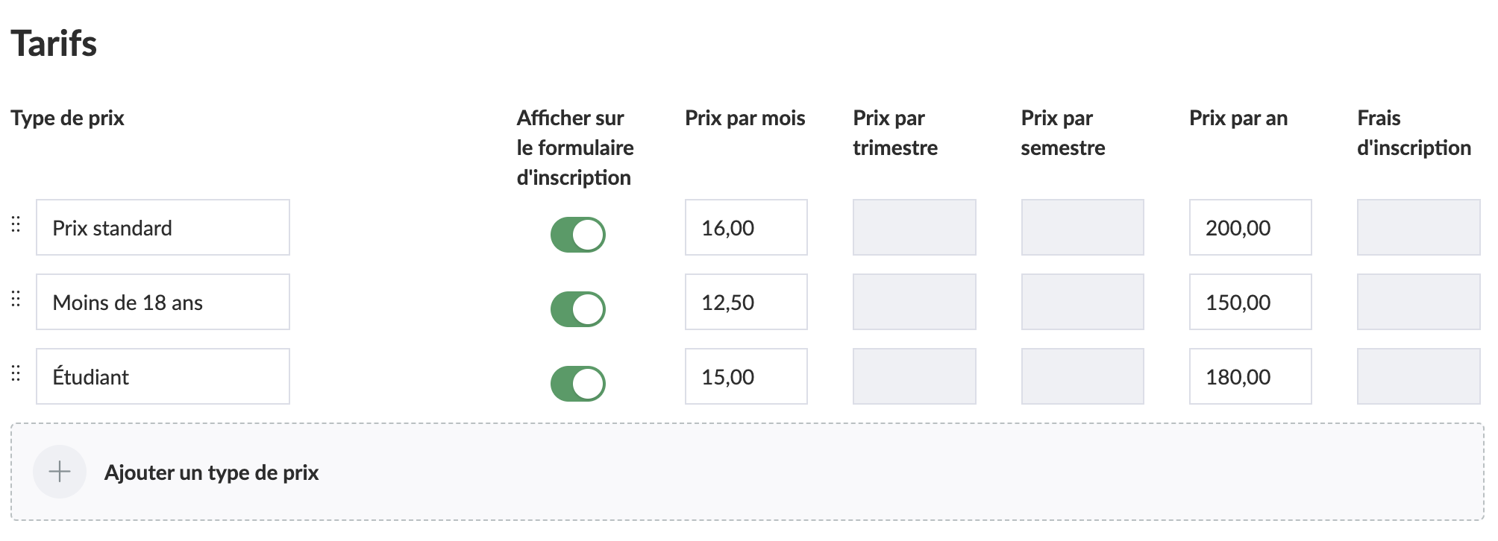Edit the Étudiant name field
The height and width of the screenshot is (541, 1498).
(x=163, y=376)
